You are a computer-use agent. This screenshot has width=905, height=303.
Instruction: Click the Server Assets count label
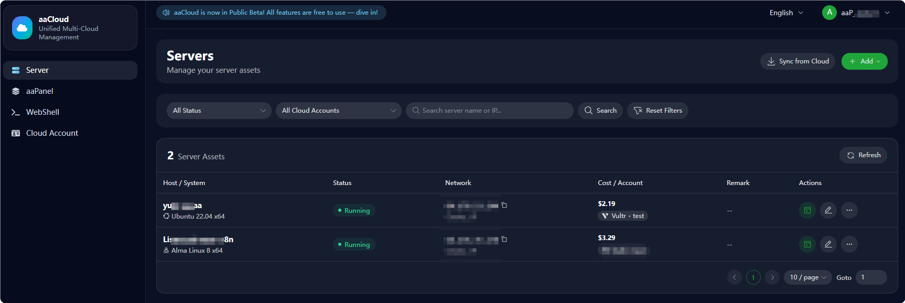196,156
